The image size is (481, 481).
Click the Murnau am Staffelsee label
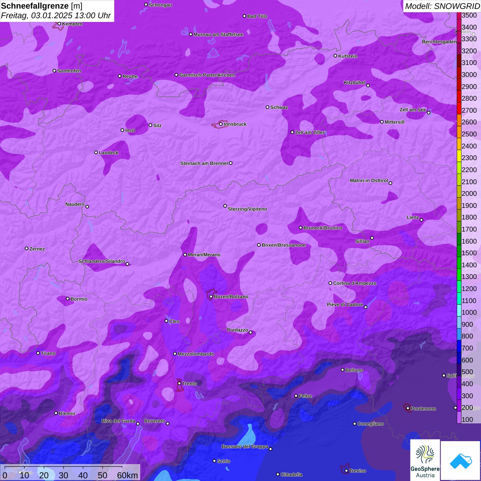click(218, 34)
